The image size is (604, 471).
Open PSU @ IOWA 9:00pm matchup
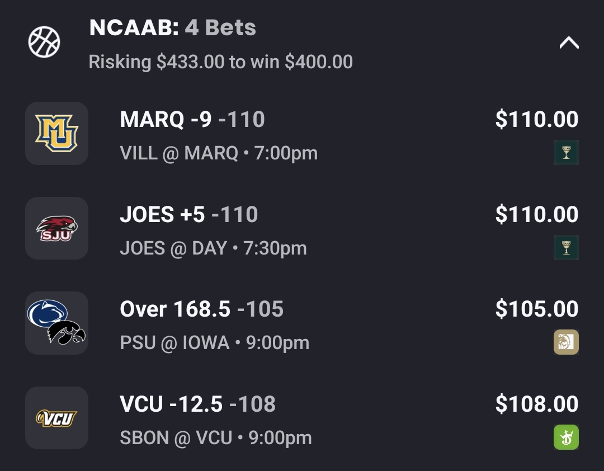pyautogui.click(x=215, y=343)
